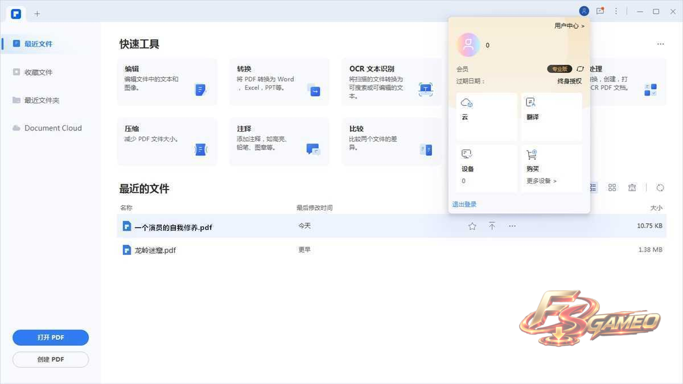The height and width of the screenshot is (384, 683).
Task: Star the file 一个演员的自我修养.pdf
Action: [472, 226]
